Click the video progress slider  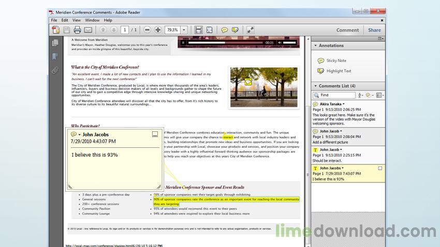(225, 42)
